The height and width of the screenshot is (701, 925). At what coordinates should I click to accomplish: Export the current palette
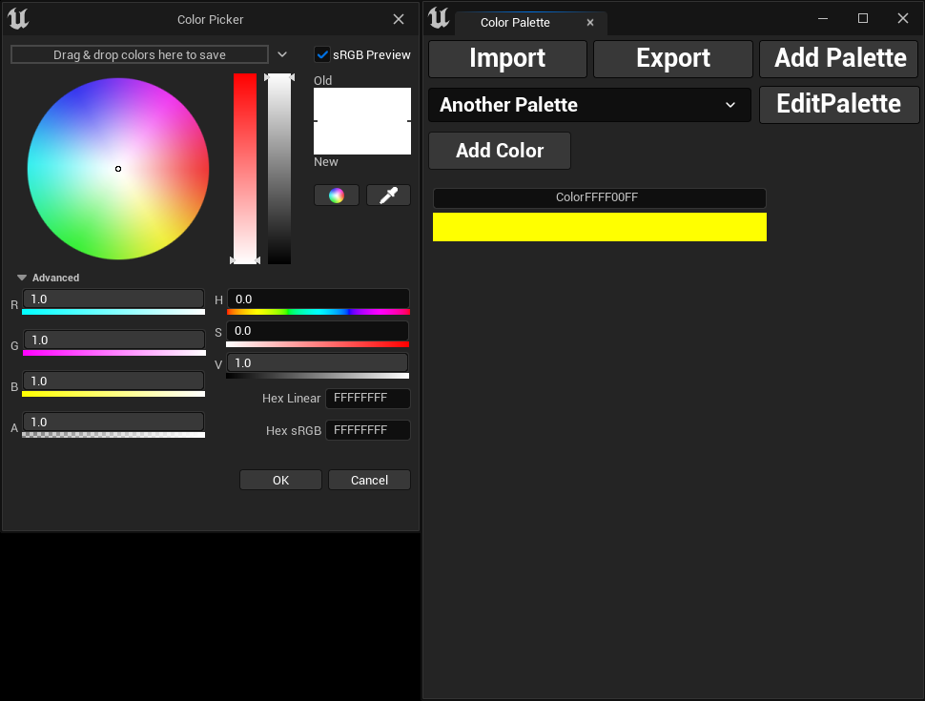click(x=672, y=58)
